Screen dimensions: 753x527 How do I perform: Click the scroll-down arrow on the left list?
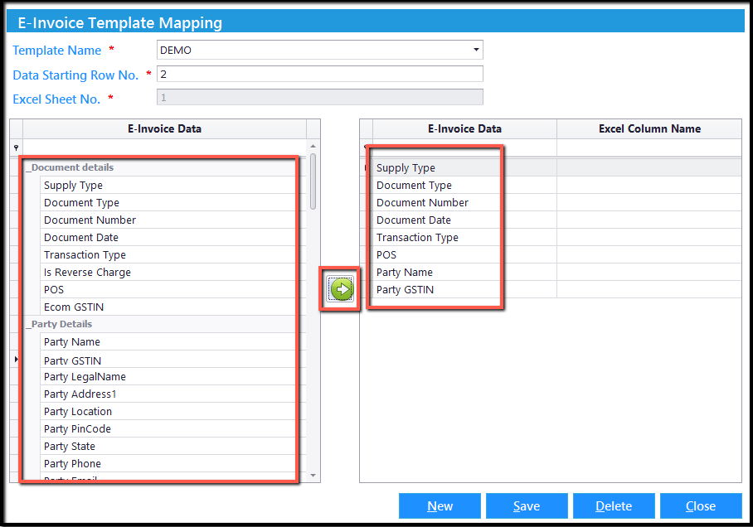(x=312, y=474)
